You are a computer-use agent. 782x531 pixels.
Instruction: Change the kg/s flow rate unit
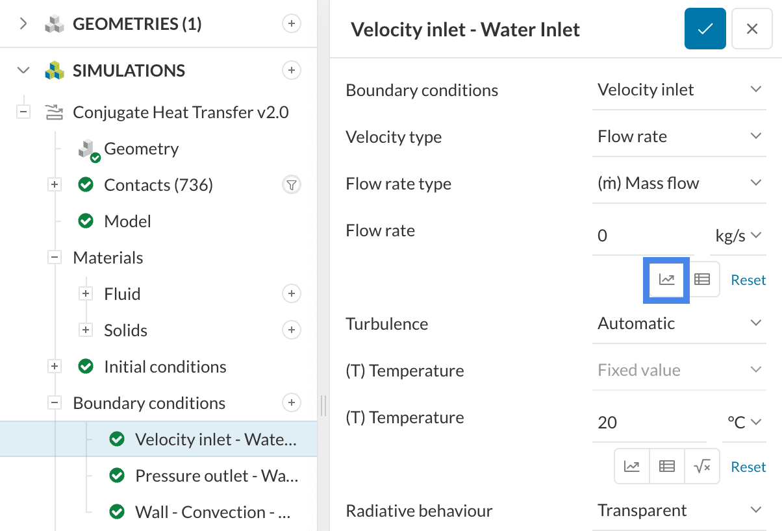click(738, 236)
